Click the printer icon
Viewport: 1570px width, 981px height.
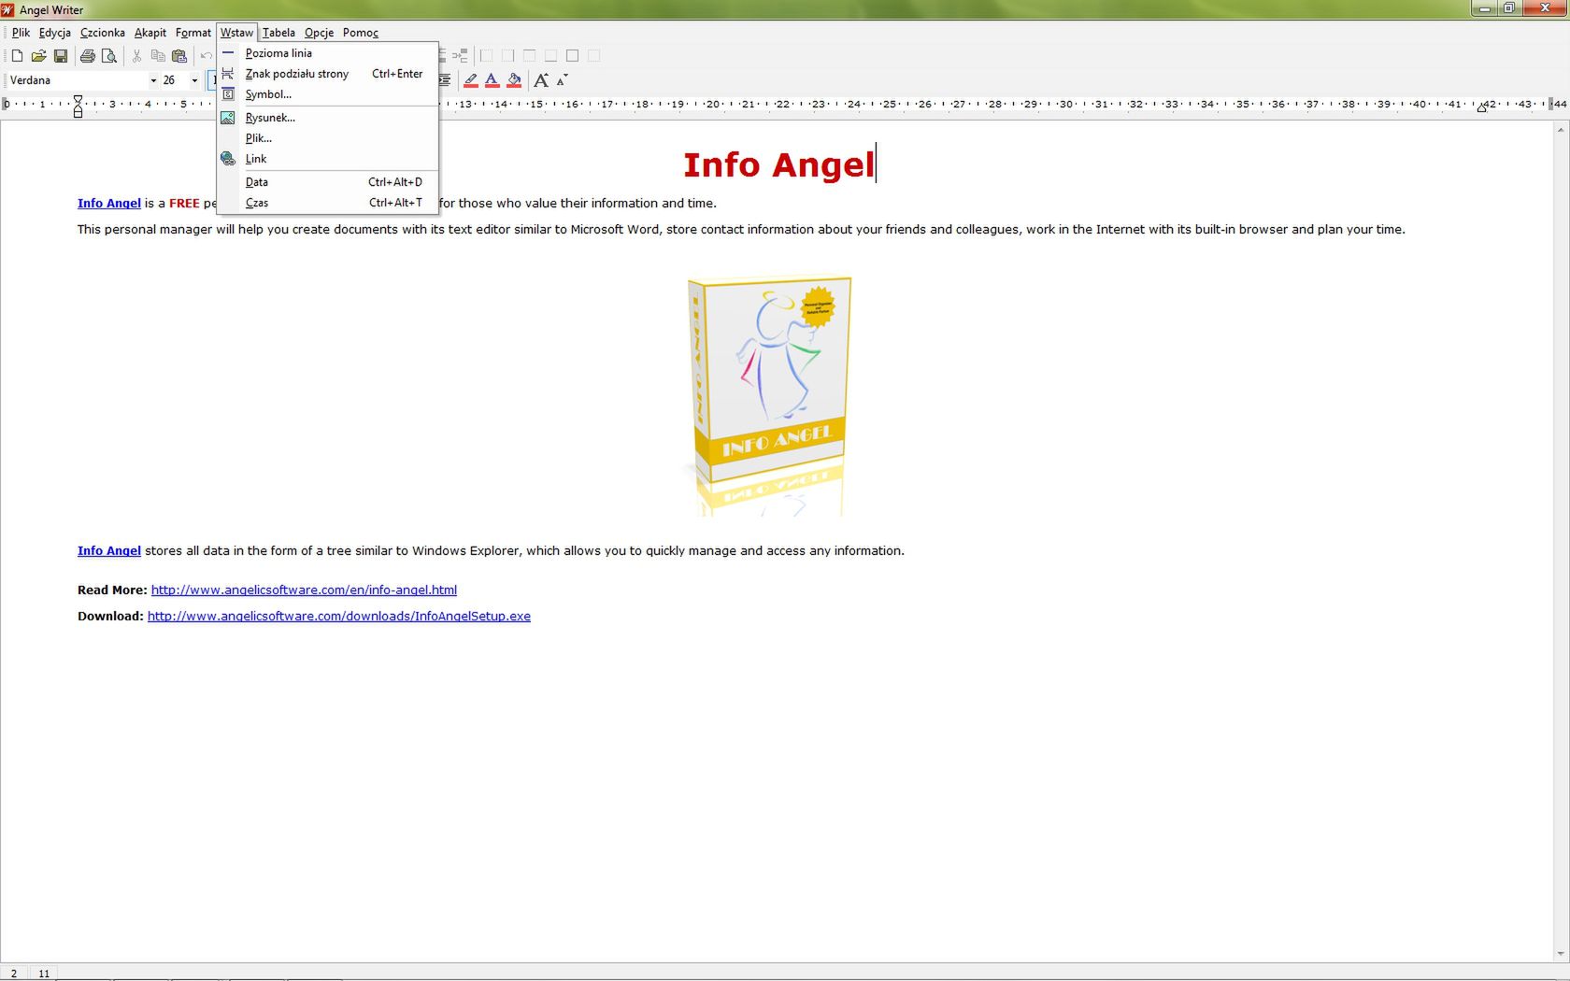coord(88,56)
